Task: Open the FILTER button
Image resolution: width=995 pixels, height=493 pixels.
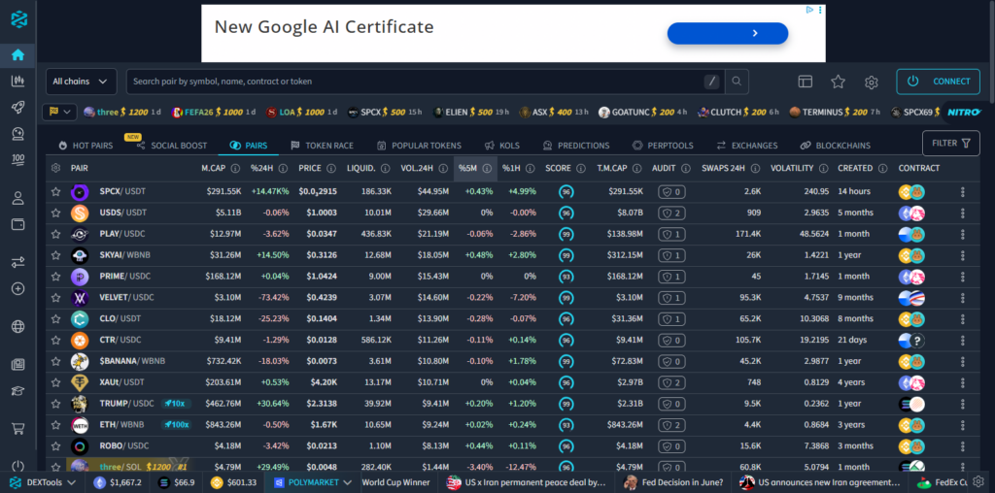Action: click(x=950, y=144)
